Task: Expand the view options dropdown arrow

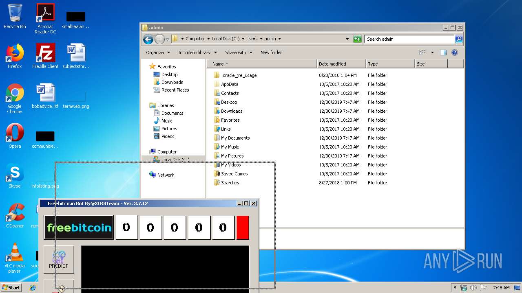Action: pos(432,52)
